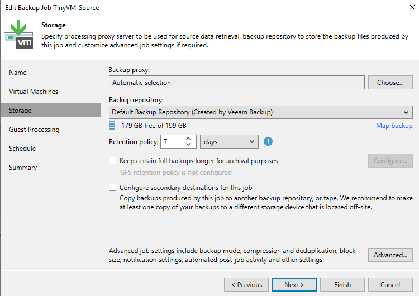Image resolution: width=419 pixels, height=296 pixels.
Task: Switch to the Virtual Machines step
Action: (x=34, y=92)
